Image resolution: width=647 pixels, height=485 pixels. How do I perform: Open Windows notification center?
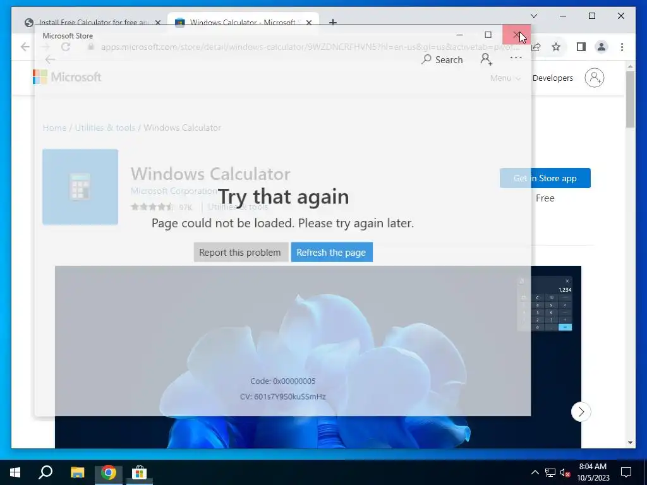tap(626, 472)
